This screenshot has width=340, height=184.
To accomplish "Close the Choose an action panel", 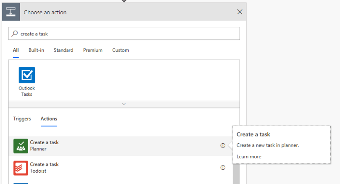I will 240,12.
